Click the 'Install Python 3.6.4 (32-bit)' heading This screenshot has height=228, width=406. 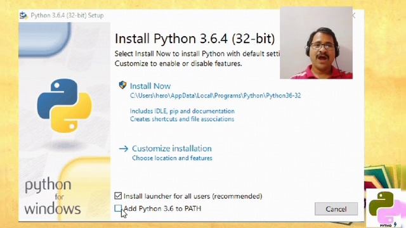click(195, 39)
